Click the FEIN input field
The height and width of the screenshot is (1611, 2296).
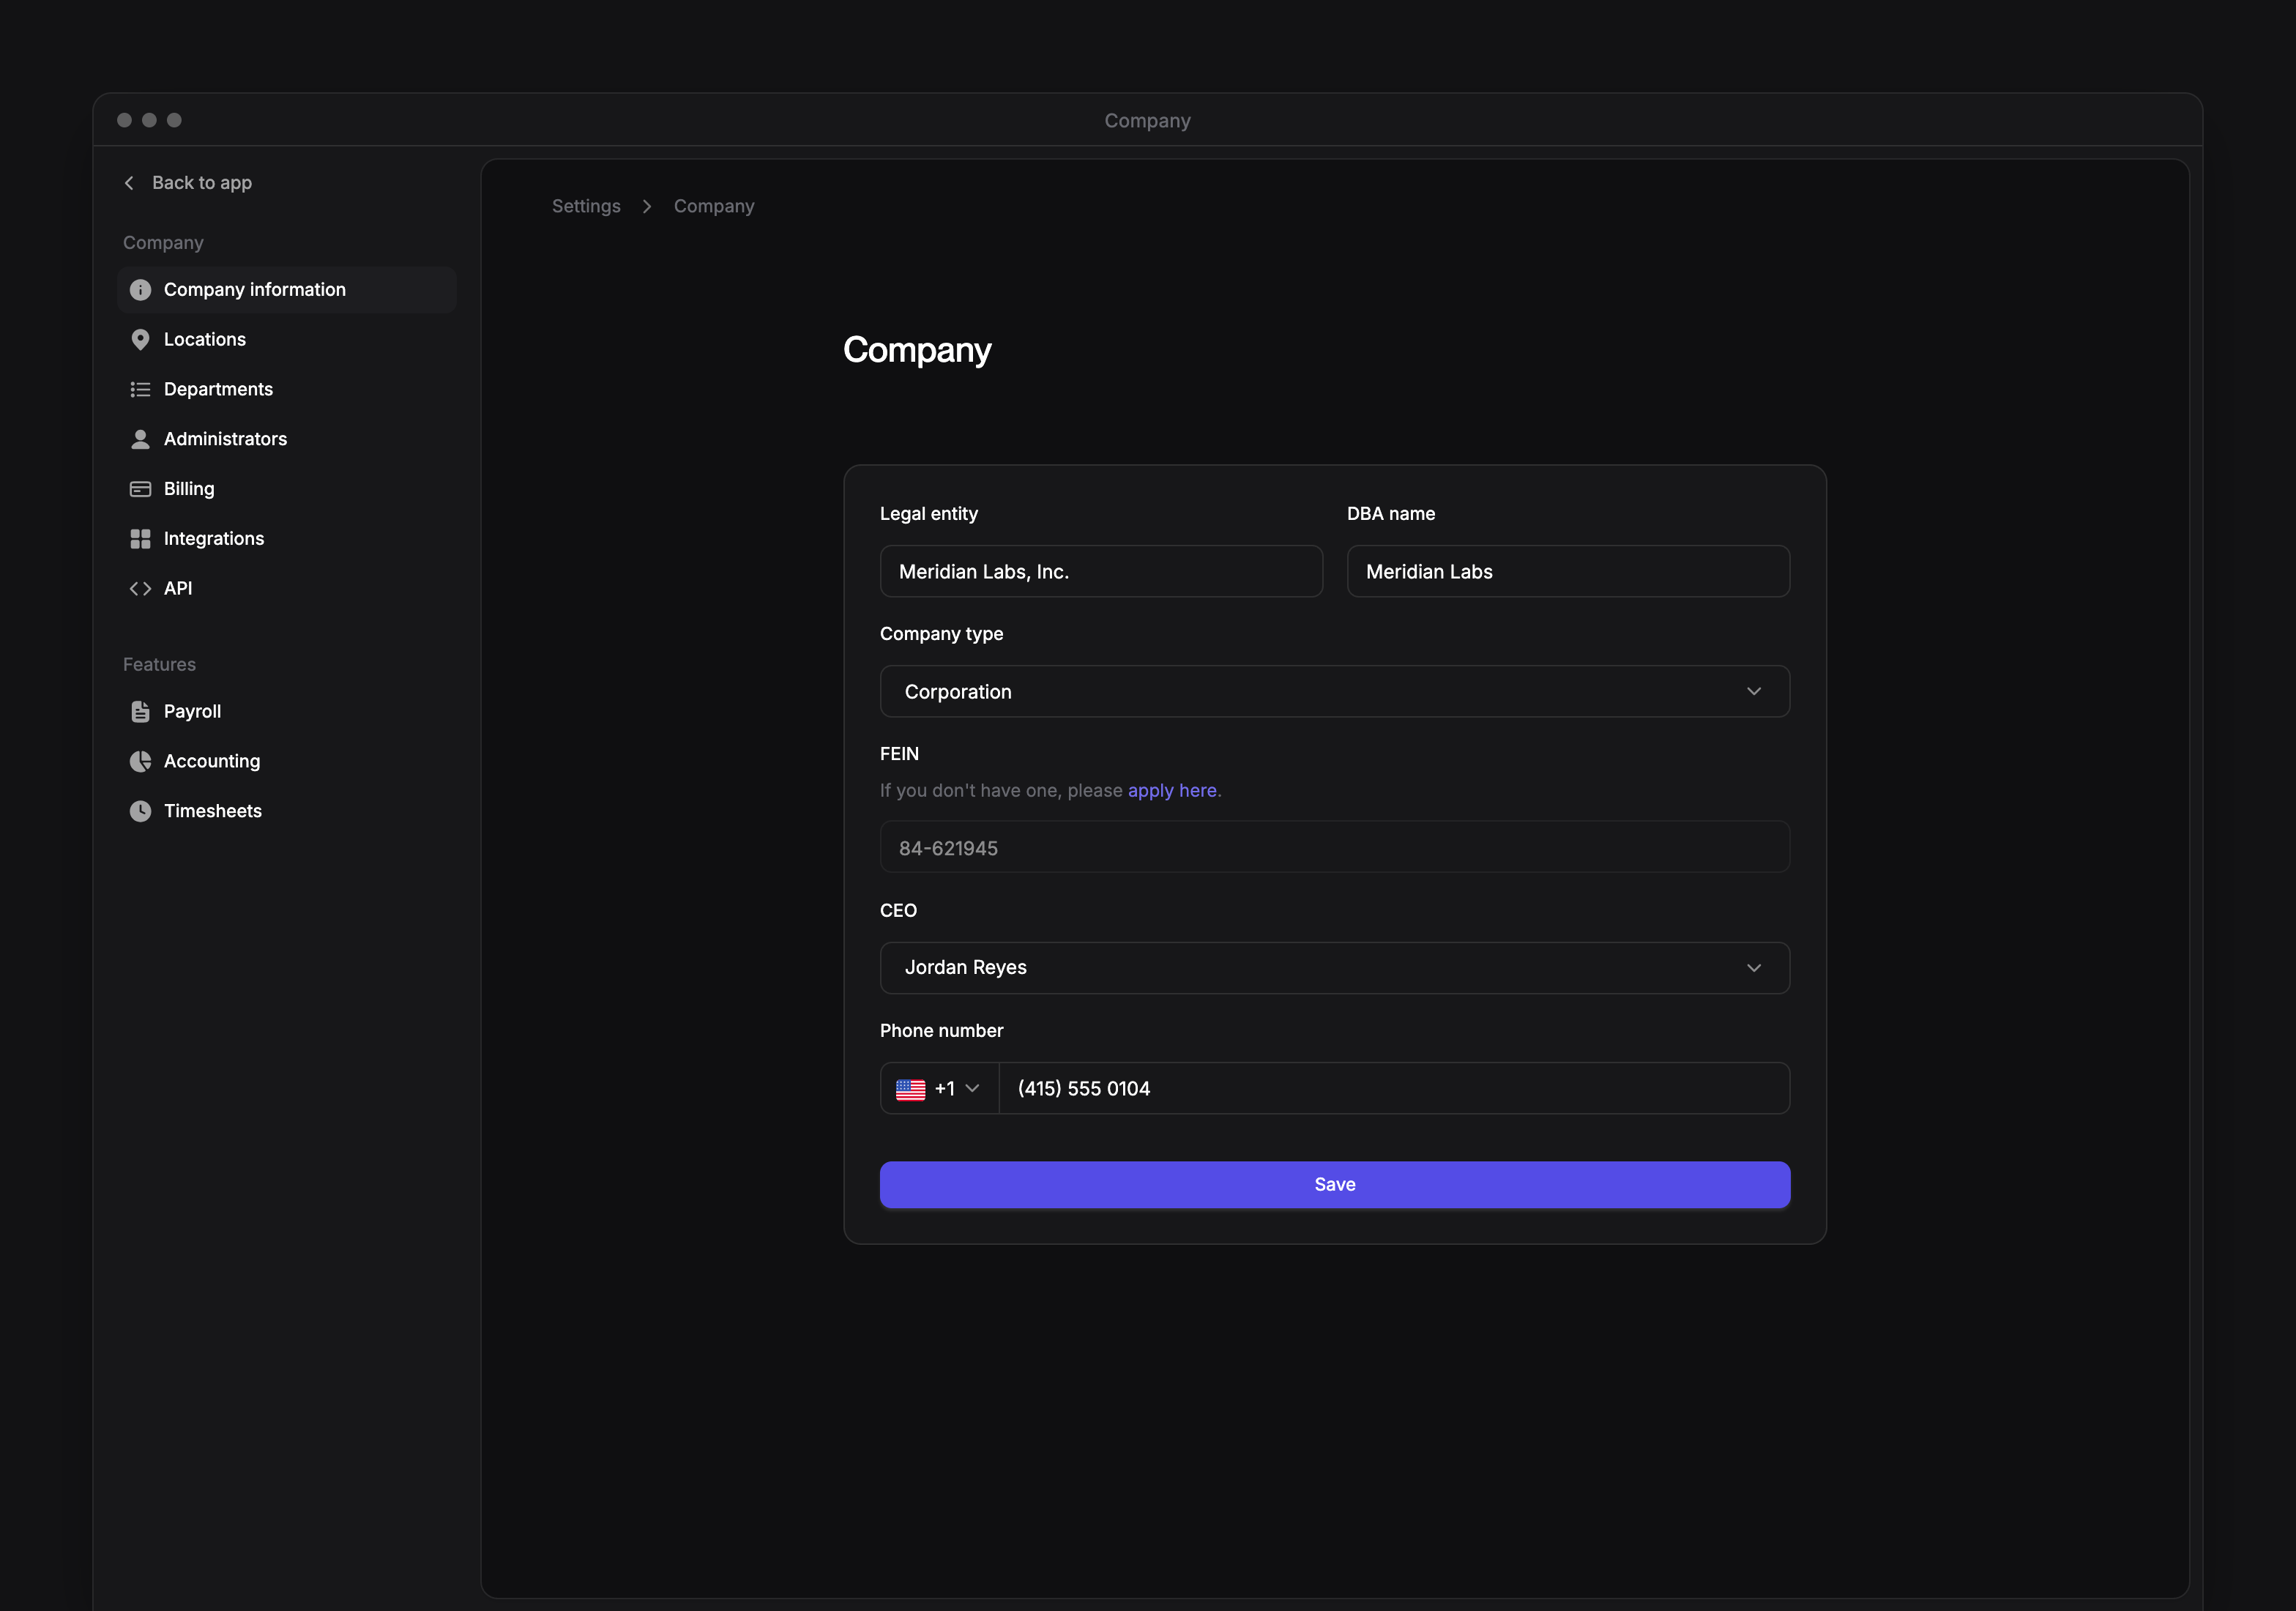click(1335, 848)
